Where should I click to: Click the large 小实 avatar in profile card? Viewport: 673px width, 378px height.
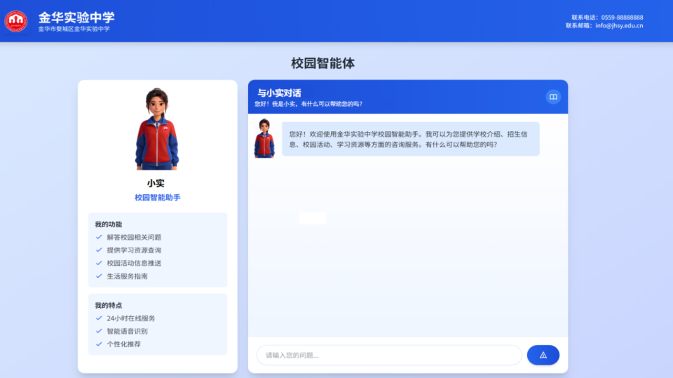tap(157, 129)
